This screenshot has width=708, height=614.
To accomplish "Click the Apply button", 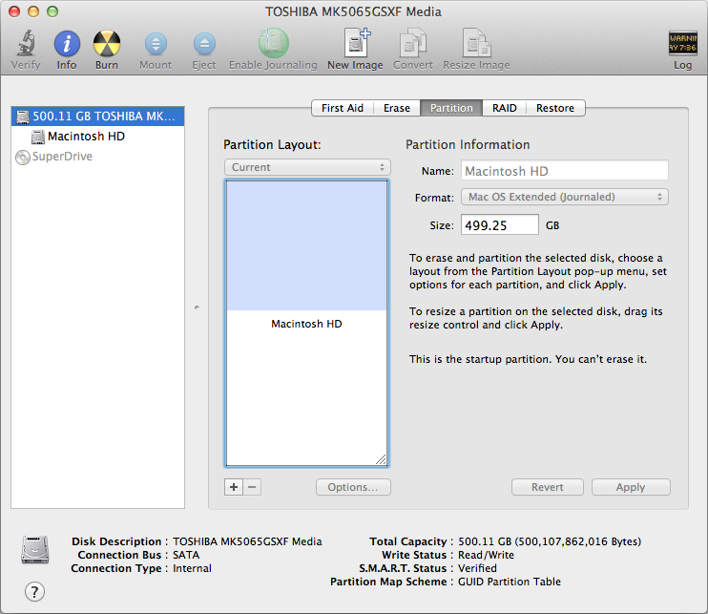I will (631, 487).
